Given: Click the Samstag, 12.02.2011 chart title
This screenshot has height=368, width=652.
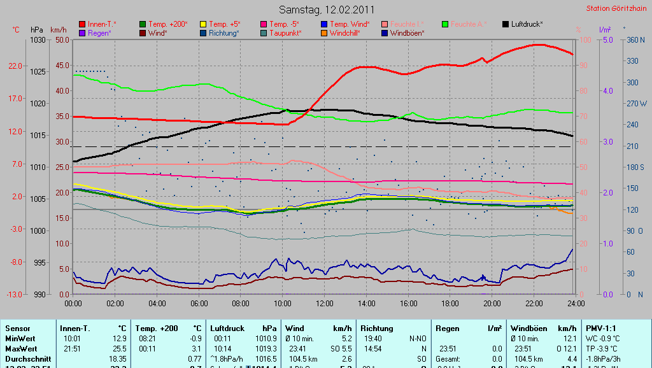Looking at the screenshot, I should click(327, 10).
